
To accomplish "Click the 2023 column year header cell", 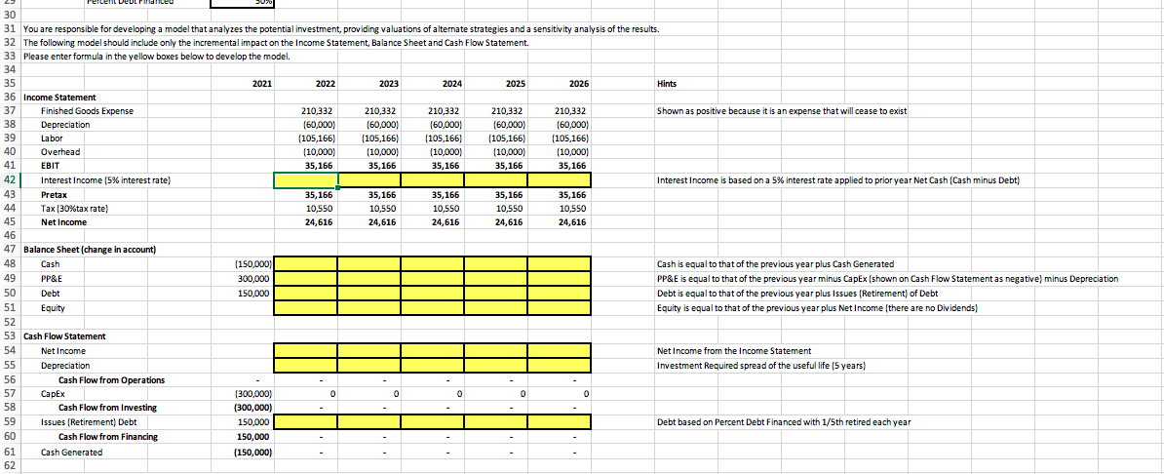I will pyautogui.click(x=369, y=84).
